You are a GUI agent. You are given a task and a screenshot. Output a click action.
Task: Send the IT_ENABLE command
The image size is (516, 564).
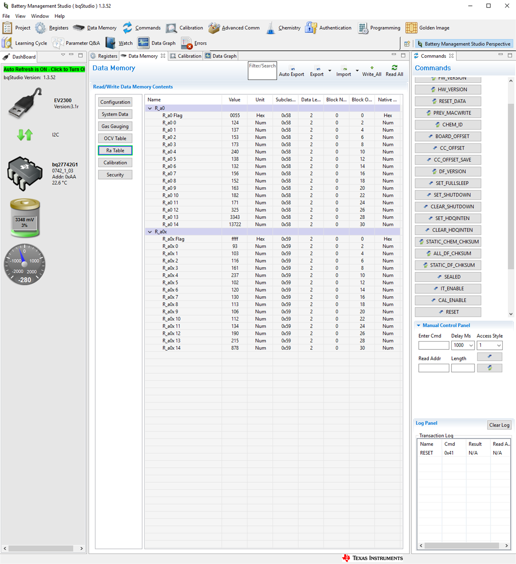pyautogui.click(x=448, y=288)
